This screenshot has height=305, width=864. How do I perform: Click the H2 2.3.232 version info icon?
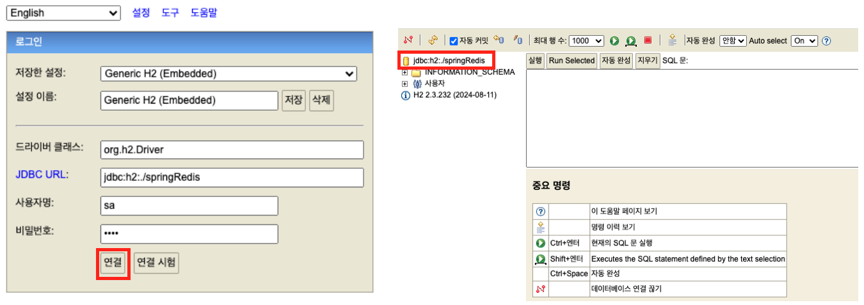pyautogui.click(x=405, y=95)
